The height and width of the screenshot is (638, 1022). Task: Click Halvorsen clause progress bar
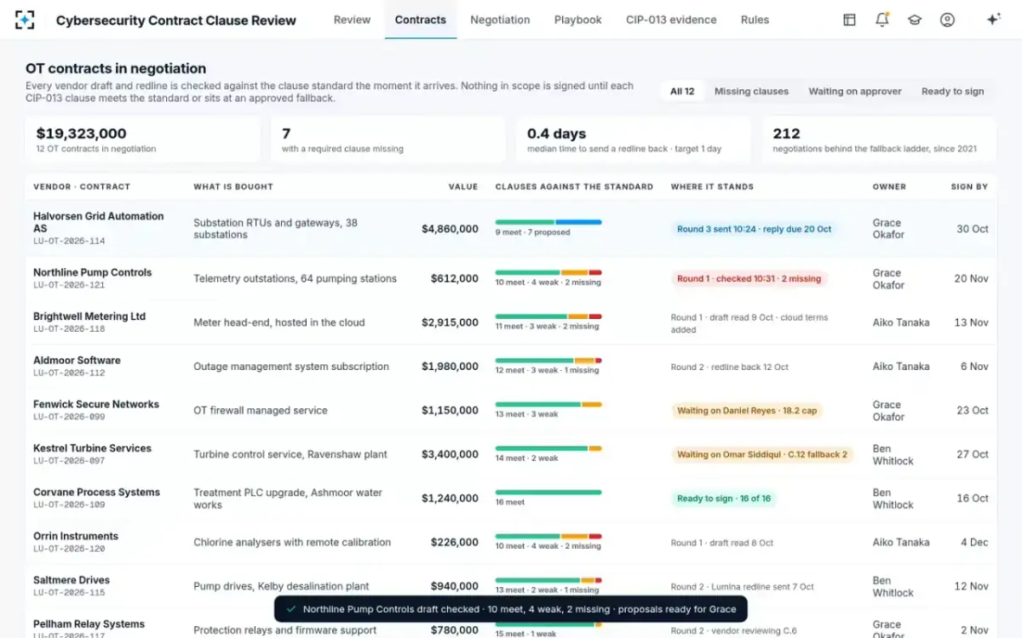(548, 222)
